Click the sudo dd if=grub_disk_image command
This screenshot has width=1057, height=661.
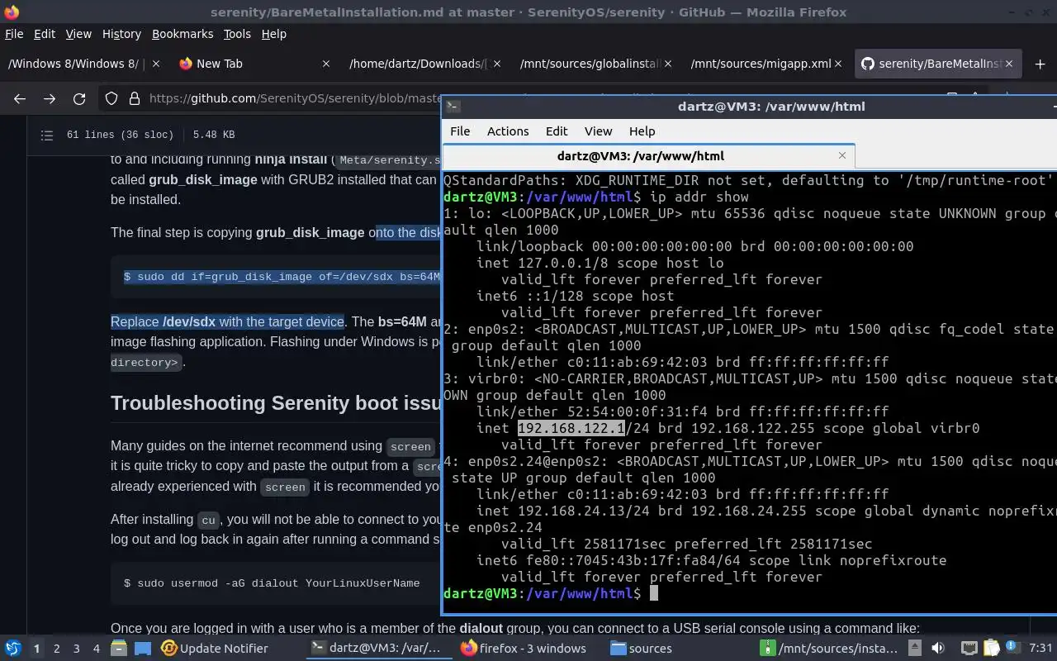[x=282, y=277]
